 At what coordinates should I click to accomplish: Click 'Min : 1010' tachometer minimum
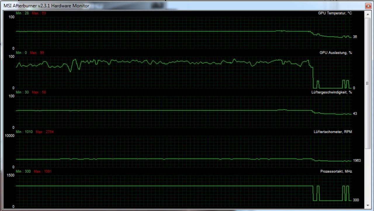pyautogui.click(x=24, y=132)
